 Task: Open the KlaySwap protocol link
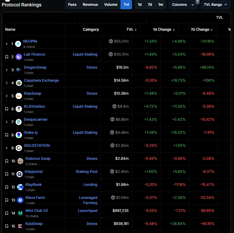tap(32, 93)
